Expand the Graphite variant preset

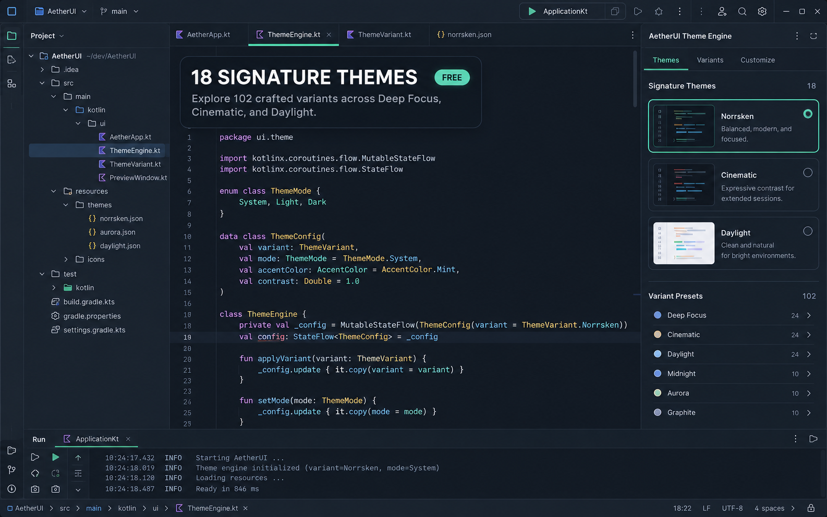809,413
